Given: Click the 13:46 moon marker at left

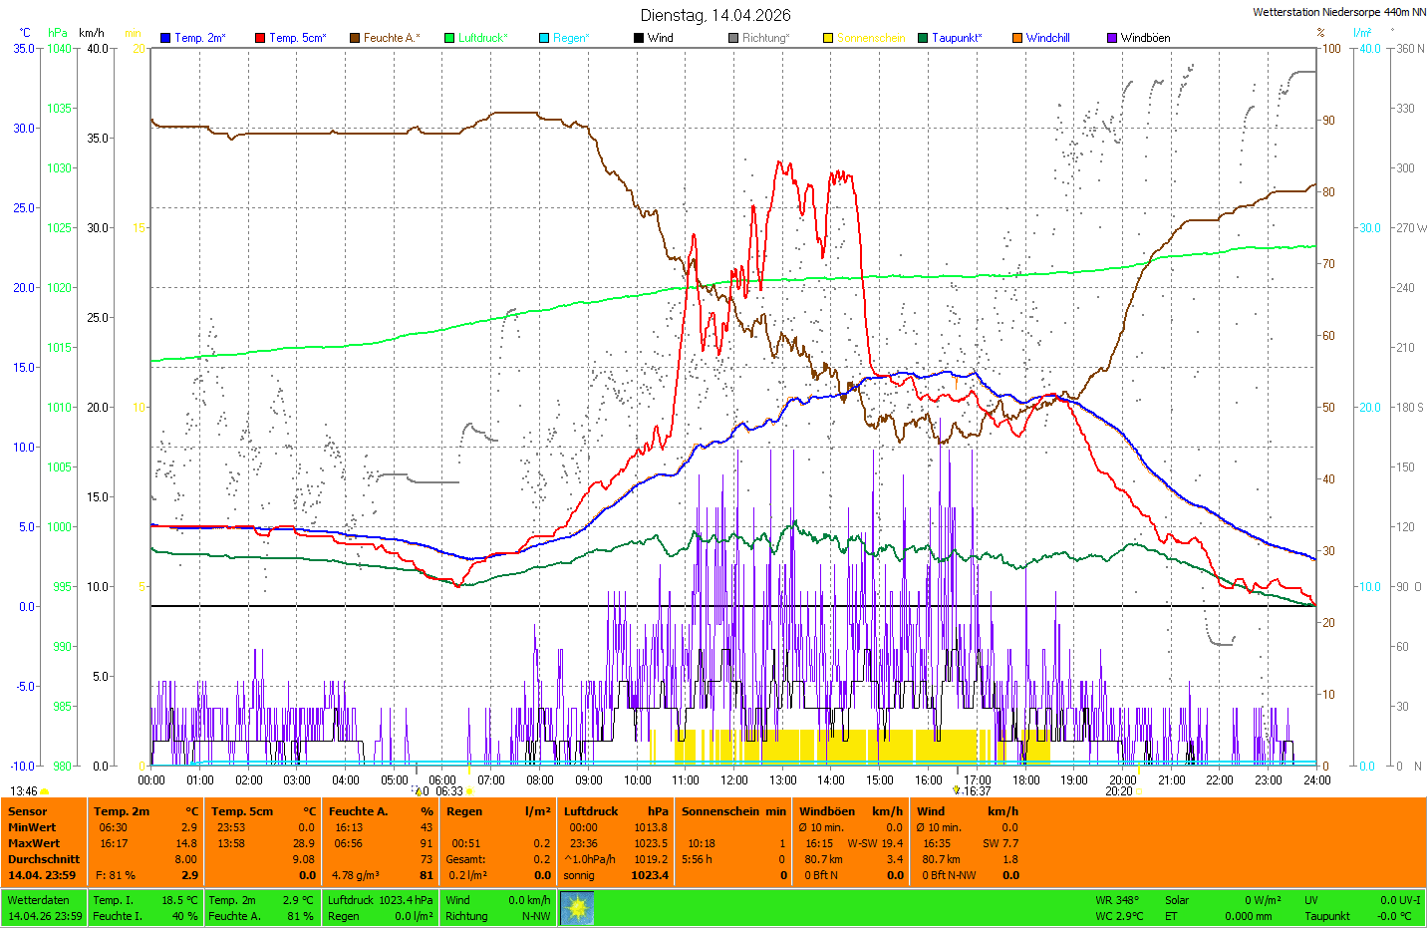Looking at the screenshot, I should [x=24, y=791].
